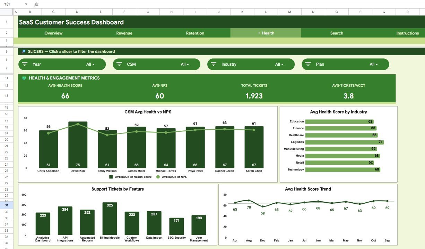Click the Plan slicer funnel icon
The image size is (425, 249).
308,64
